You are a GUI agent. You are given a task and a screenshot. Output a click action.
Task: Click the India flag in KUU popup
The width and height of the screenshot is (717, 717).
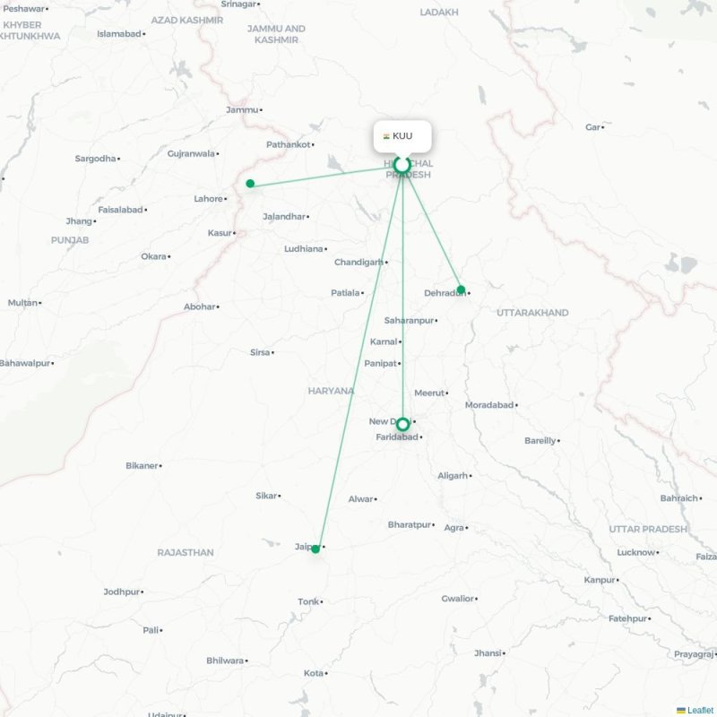coord(386,136)
